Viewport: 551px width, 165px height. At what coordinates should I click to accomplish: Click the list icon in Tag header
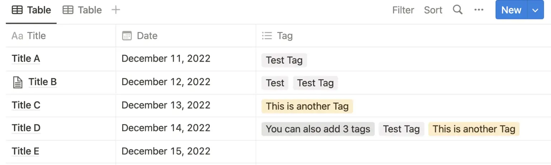click(x=267, y=36)
